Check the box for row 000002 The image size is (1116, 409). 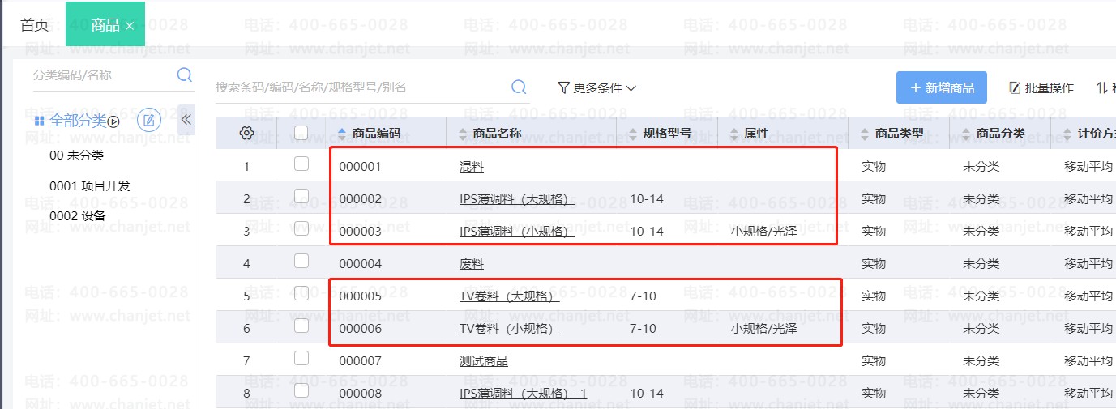(x=301, y=196)
